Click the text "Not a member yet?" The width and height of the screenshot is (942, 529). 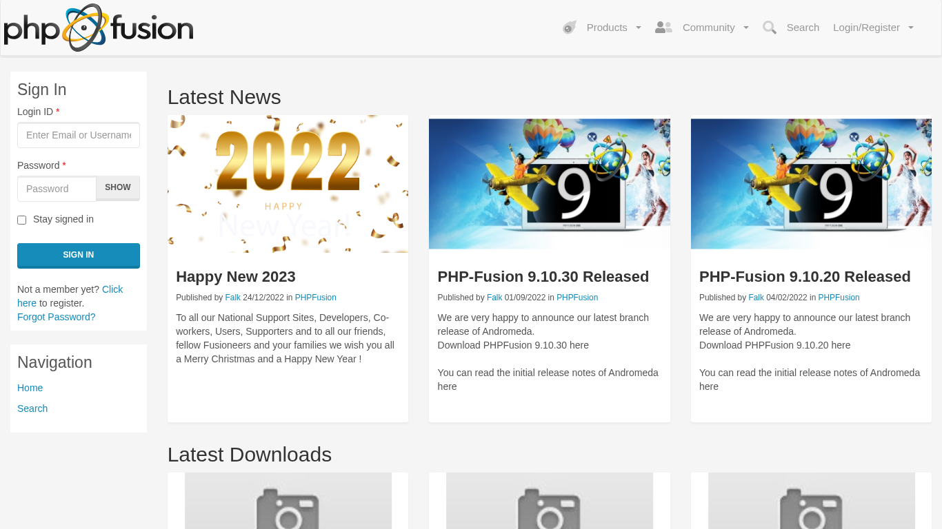(59, 289)
